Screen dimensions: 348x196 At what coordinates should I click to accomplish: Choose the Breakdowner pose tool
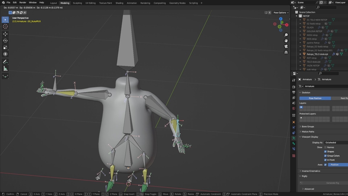(5, 76)
